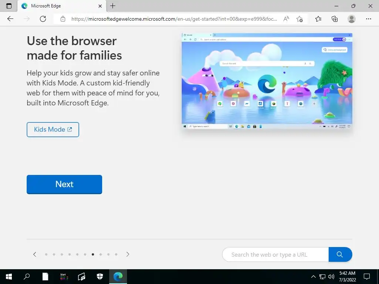Open a new tab with plus button
Screen dimensions: 379x284
(x=113, y=6)
